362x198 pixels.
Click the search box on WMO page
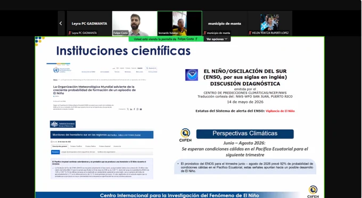151,68
